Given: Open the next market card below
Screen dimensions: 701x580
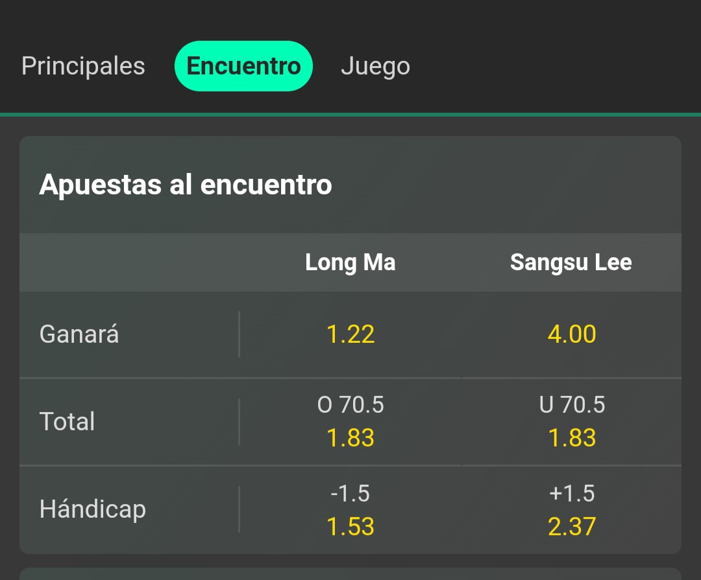Looking at the screenshot, I should (350, 574).
